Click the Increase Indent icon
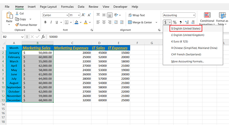 [122, 22]
